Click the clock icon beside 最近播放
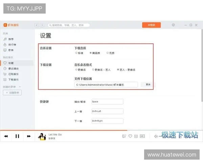 point(5,69)
